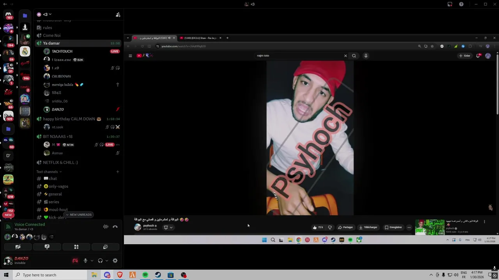Dislike the video with thumbs-down
Viewport: 499px width, 280px height.
[330, 227]
